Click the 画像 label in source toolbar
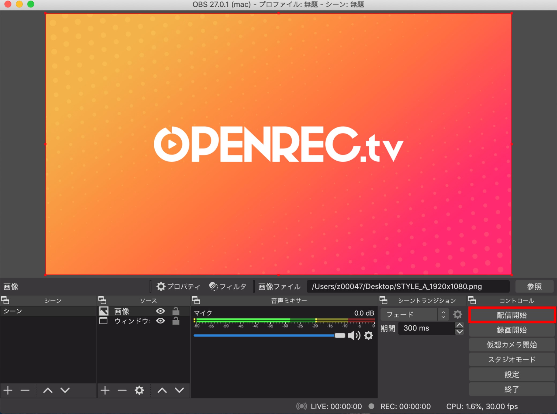Screen dimensions: 557x414 pos(11,287)
